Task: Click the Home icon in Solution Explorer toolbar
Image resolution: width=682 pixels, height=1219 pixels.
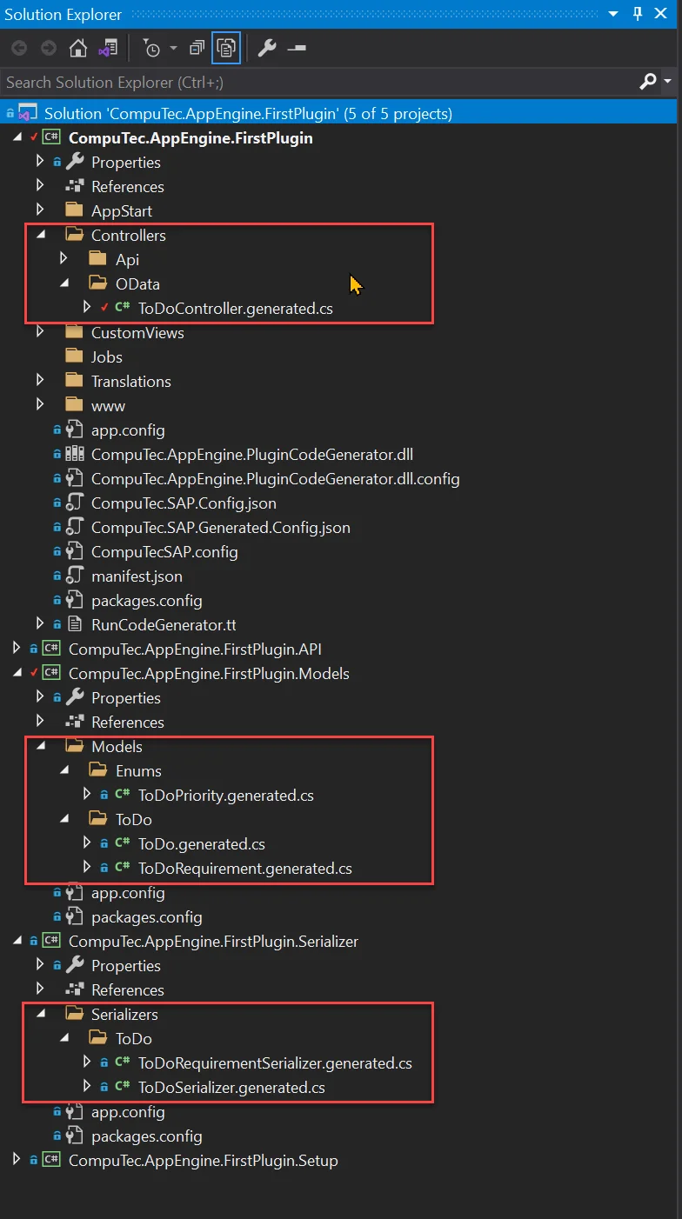Action: click(x=77, y=48)
